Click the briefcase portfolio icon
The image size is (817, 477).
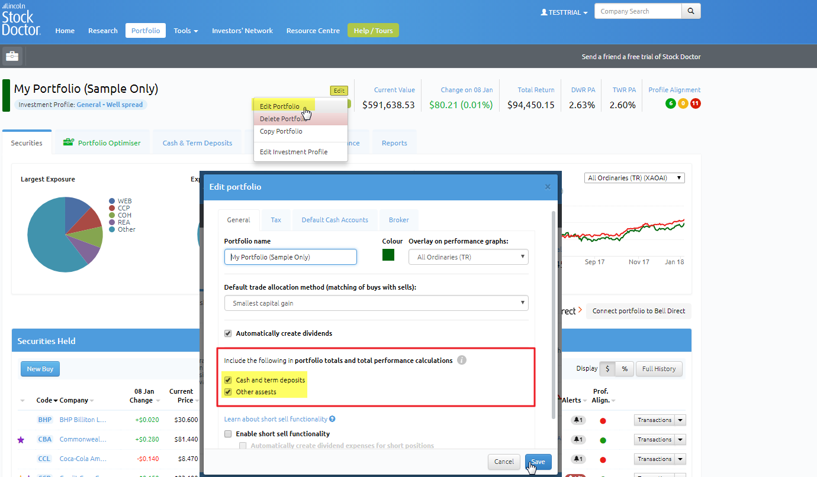click(12, 56)
